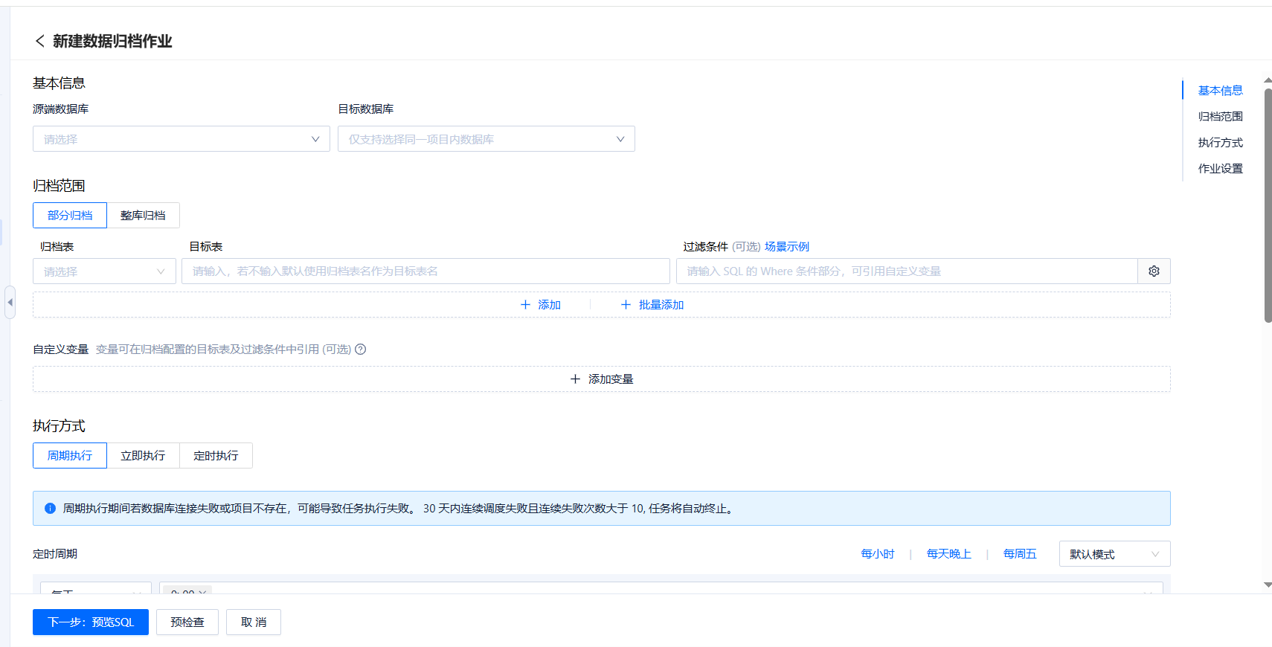The image size is (1272, 647).
Task: Open the 源端数据库 dropdown
Action: click(181, 139)
